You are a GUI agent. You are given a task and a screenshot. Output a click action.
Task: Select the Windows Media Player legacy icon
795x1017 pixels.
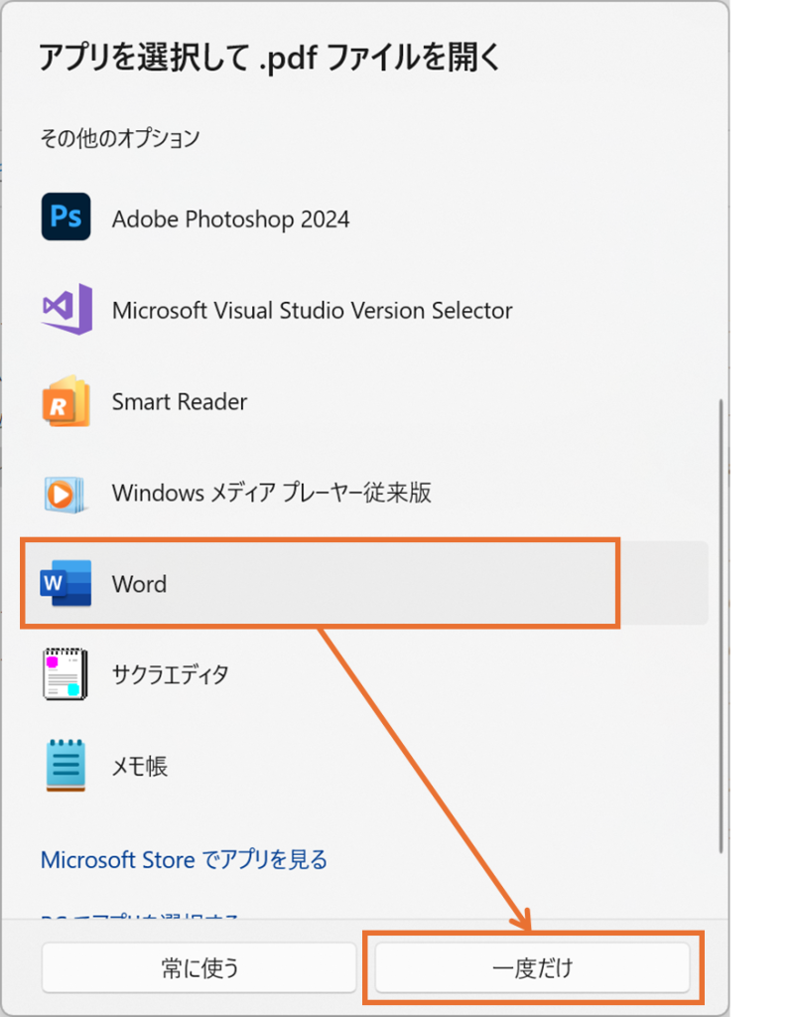pos(65,495)
